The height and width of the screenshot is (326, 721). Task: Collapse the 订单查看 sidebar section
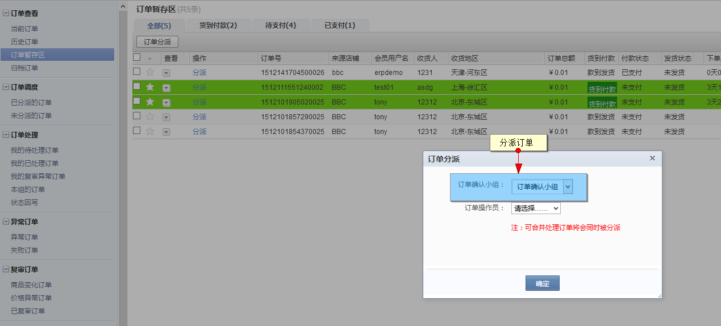click(6, 13)
